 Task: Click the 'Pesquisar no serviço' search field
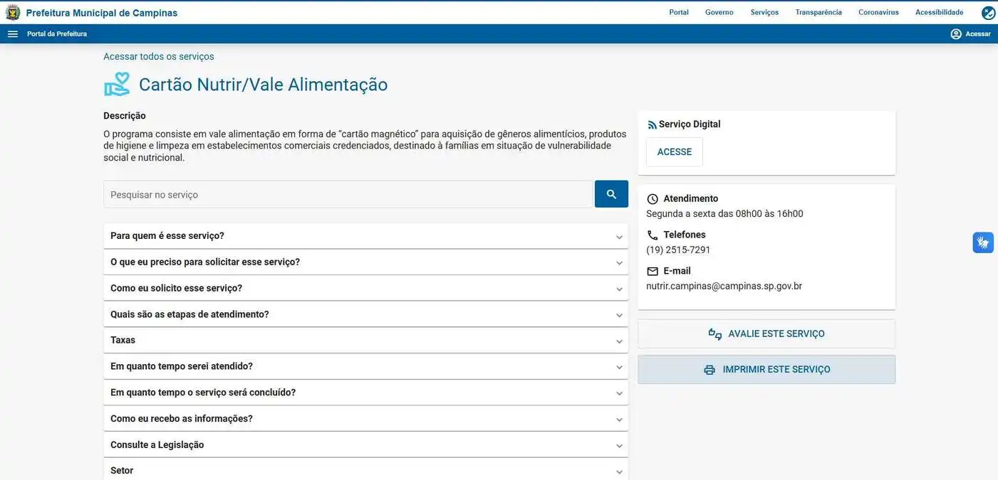348,194
